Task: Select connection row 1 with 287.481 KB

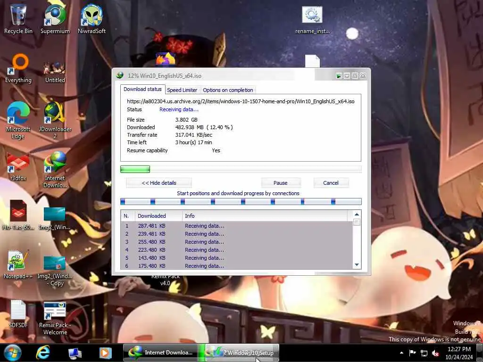Action: pyautogui.click(x=237, y=226)
